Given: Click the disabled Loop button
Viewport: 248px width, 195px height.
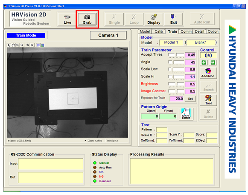Looking at the screenshot, I should coord(134,19).
